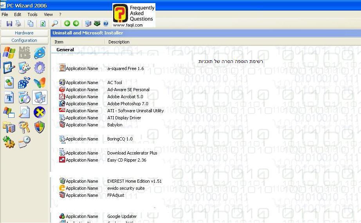The image size is (361, 223).
Task: Click the Print toolbar icon
Action: coord(18,24)
